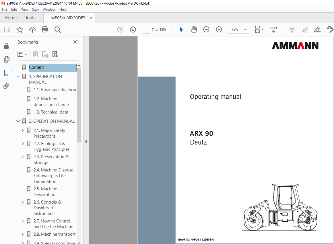This screenshot has width=334, height=244.
Task: Open the Sign document pen tool
Action: 317,29
